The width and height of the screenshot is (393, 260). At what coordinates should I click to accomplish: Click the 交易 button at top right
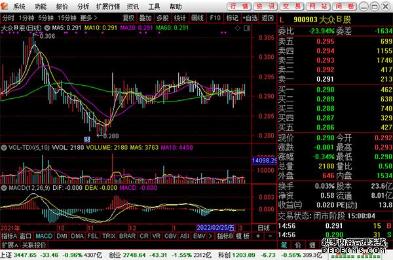[291, 7]
